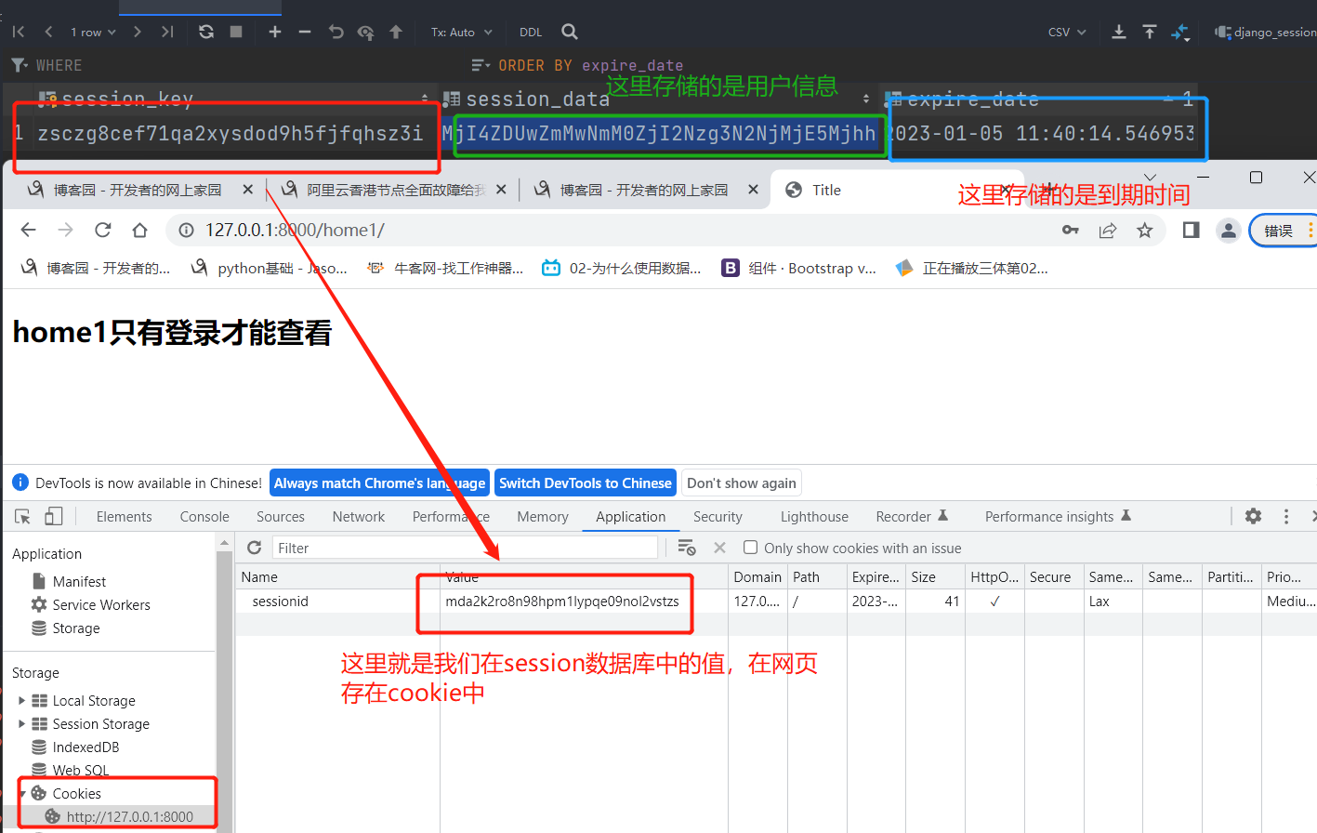Close the 阿里云香港节点 browser tab

click(x=501, y=190)
